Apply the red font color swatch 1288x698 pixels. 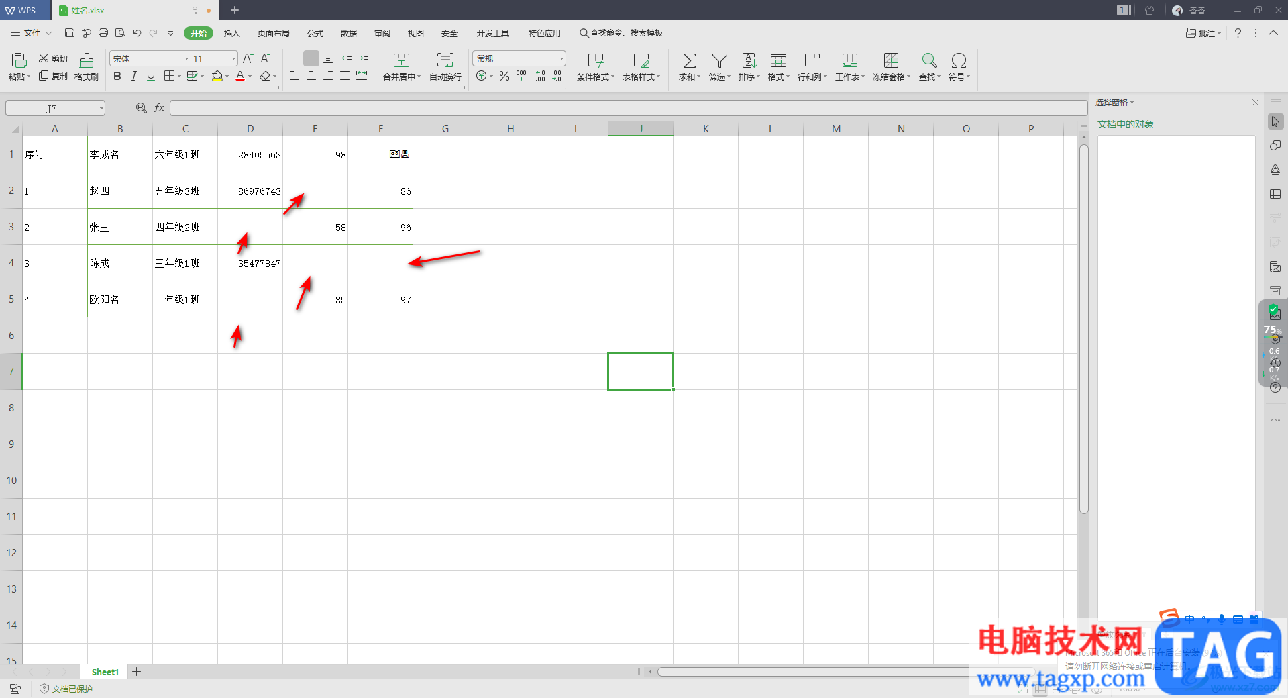pyautogui.click(x=240, y=77)
